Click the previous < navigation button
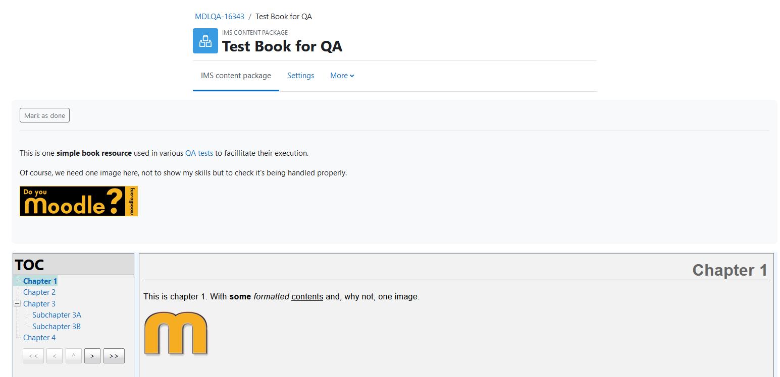Viewport: 780px width, 377px height. coord(55,356)
